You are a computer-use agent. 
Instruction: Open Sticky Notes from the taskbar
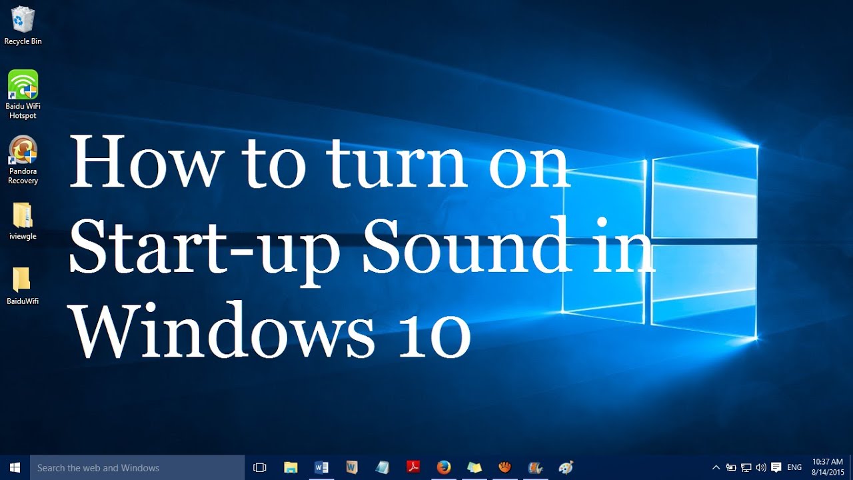(x=474, y=467)
